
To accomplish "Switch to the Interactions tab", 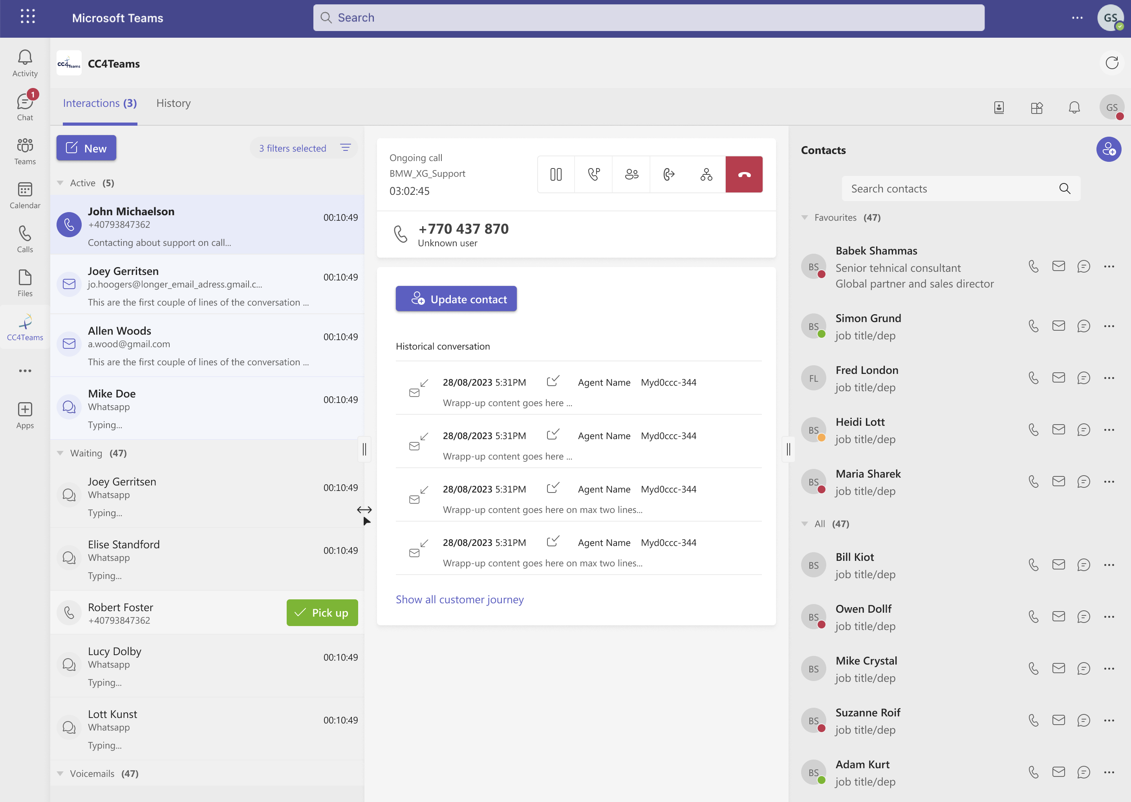I will (x=100, y=103).
